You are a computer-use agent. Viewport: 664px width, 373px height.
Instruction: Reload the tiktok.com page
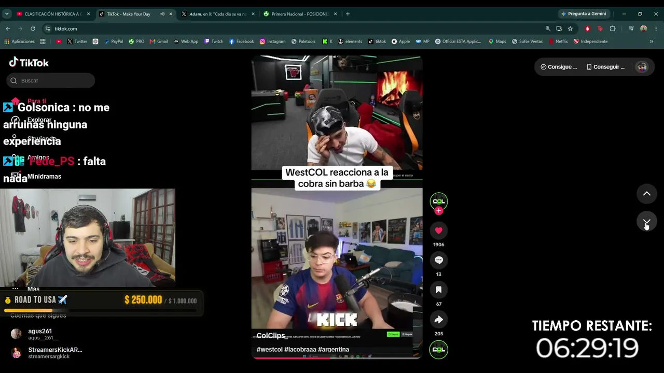[x=33, y=28]
